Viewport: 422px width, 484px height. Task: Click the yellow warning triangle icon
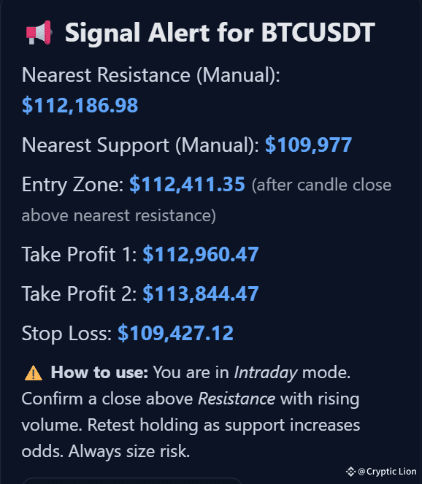click(x=34, y=373)
